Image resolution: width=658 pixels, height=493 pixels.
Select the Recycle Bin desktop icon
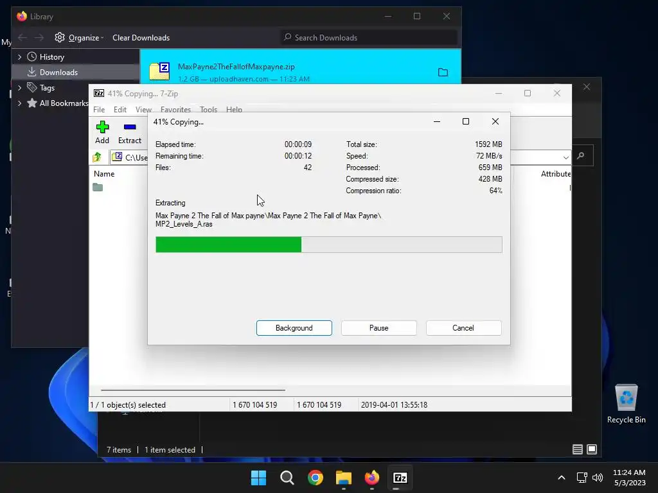[x=626, y=404]
